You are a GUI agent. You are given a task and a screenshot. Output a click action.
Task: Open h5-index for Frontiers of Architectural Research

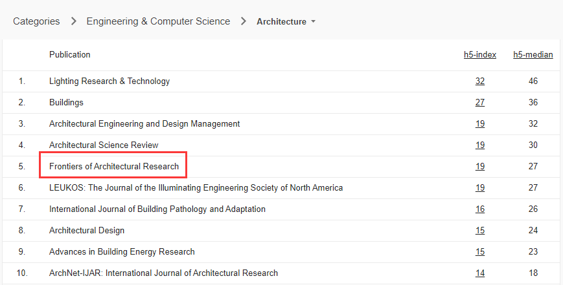tap(480, 167)
